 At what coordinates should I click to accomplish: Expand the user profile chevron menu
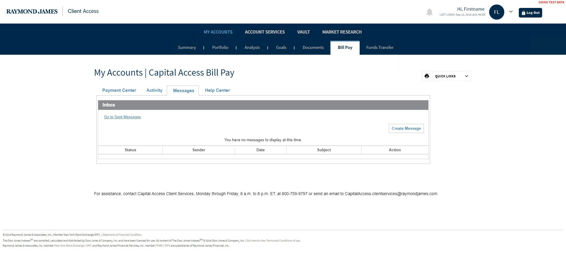[511, 12]
